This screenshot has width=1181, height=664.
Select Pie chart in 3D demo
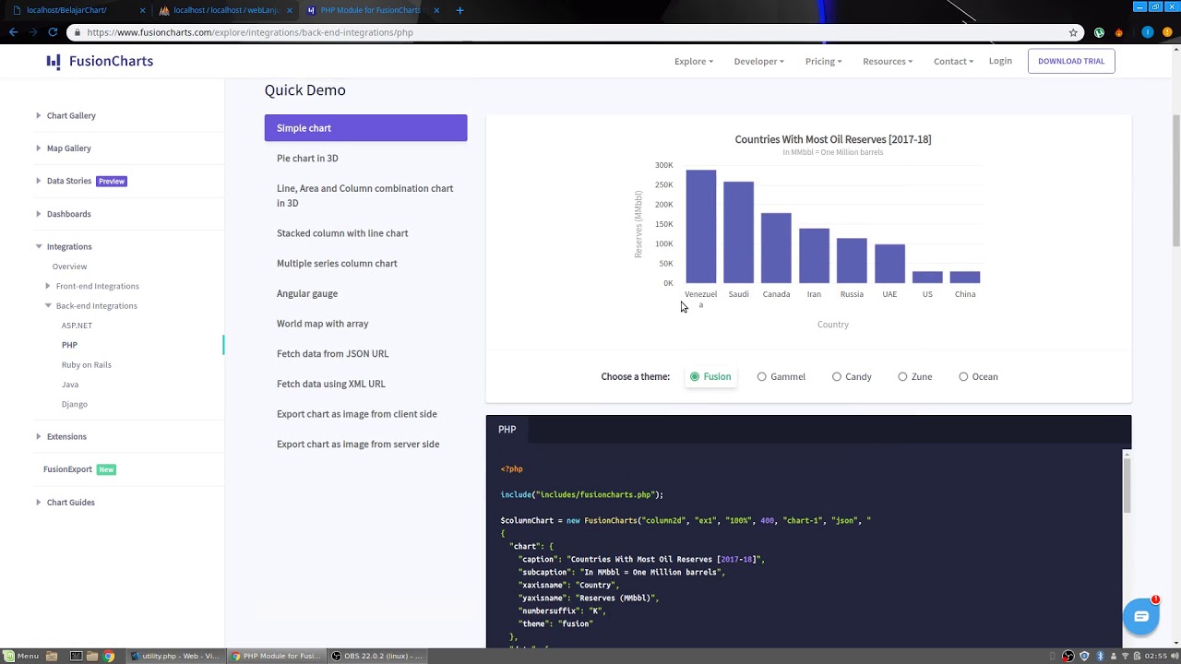tap(307, 158)
